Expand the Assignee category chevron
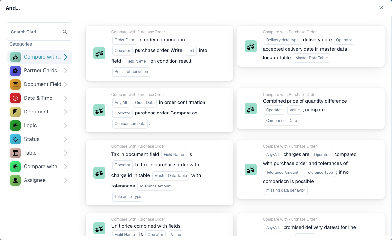 66,180
